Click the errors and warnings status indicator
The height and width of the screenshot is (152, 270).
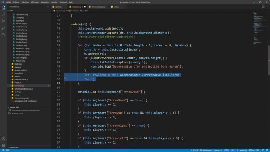coord(5,150)
